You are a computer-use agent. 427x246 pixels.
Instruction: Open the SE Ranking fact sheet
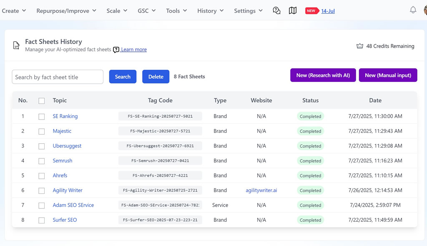point(65,116)
